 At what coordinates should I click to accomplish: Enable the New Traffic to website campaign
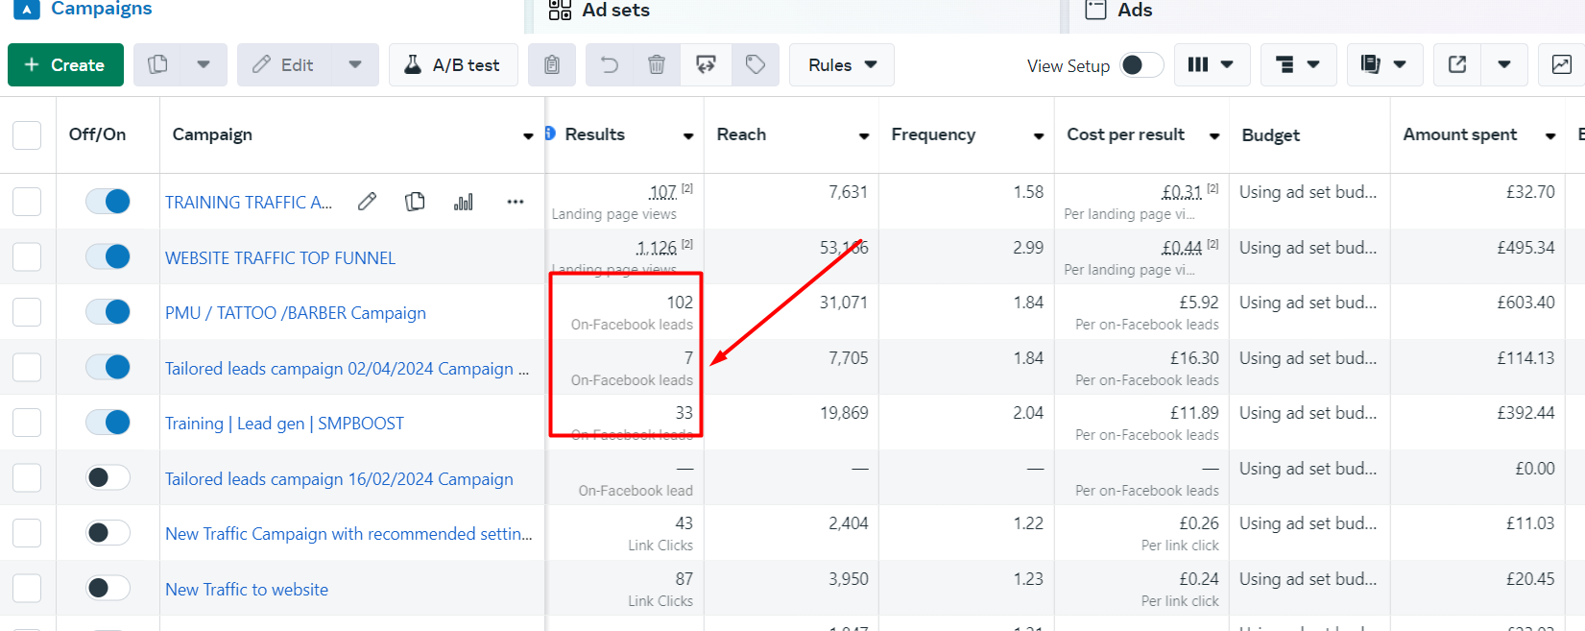(108, 588)
